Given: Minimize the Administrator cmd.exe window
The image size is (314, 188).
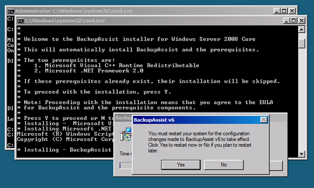Looking at the screenshot, I should tap(276, 11).
